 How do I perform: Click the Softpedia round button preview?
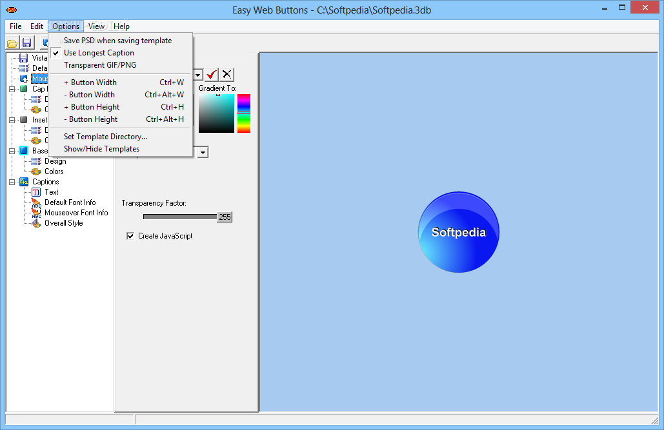point(459,232)
